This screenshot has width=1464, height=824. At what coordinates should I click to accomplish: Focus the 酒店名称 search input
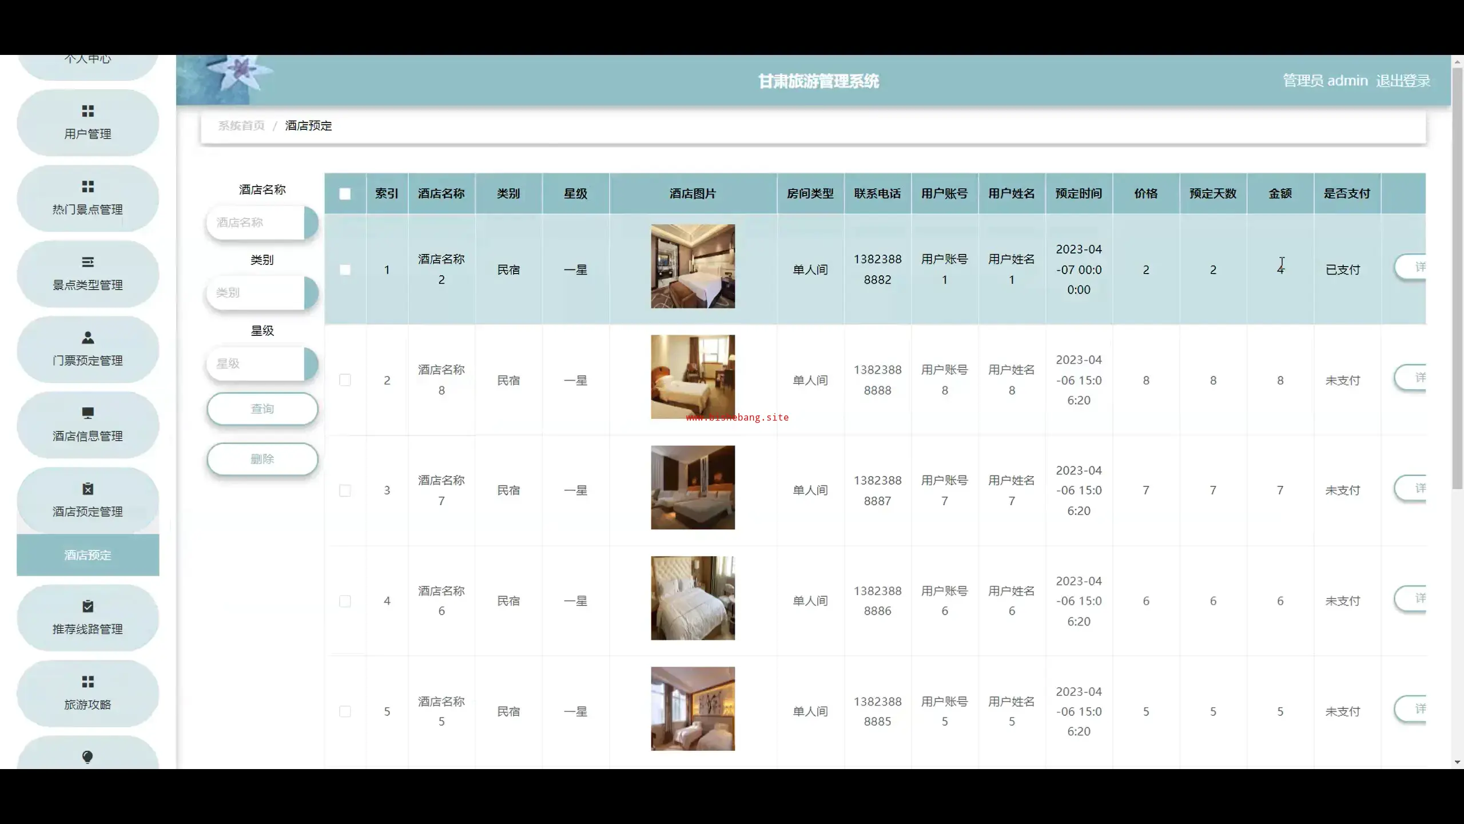coord(255,223)
